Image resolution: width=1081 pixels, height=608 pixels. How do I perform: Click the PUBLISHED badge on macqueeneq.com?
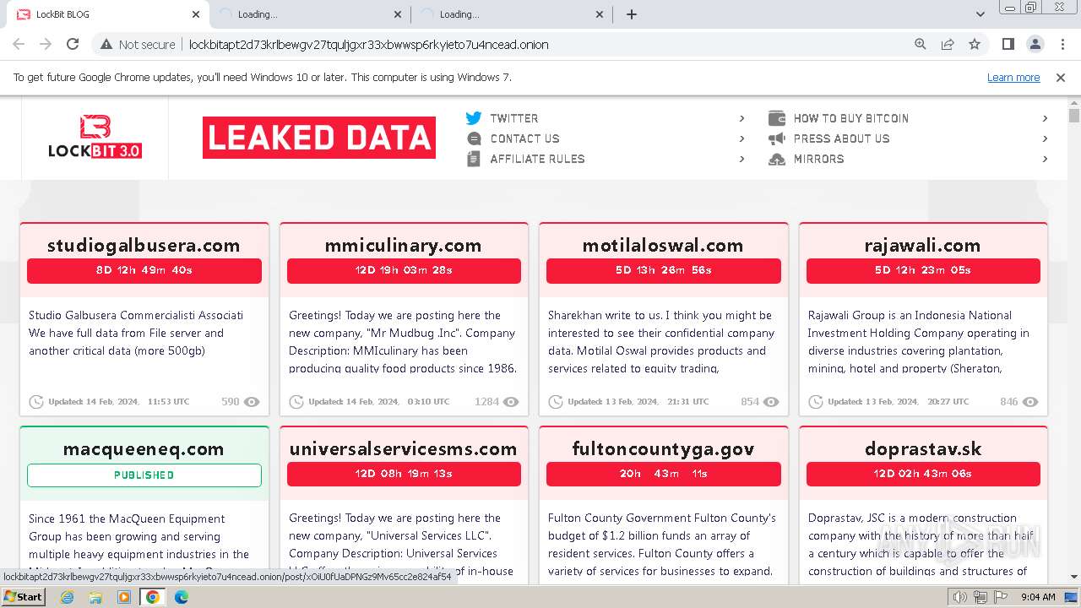144,475
